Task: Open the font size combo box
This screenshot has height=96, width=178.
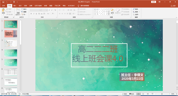Action: point(44,10)
